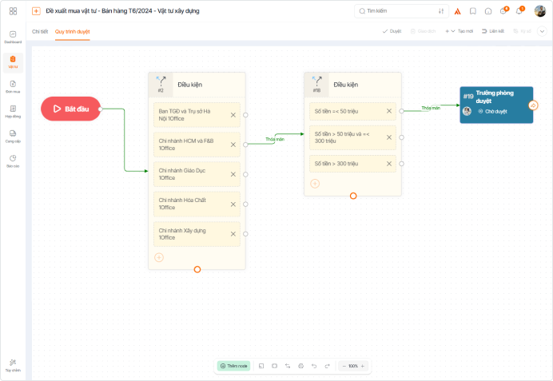553x381 pixels.
Task: Open bookmarks icon in top bar
Action: click(473, 11)
